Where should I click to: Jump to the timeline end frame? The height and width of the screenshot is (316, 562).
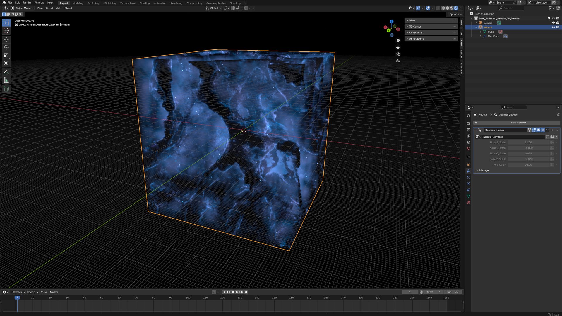coord(246,292)
